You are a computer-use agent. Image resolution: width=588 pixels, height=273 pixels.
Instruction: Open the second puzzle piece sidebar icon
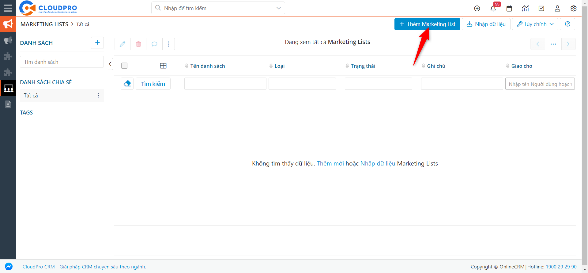coord(8,72)
